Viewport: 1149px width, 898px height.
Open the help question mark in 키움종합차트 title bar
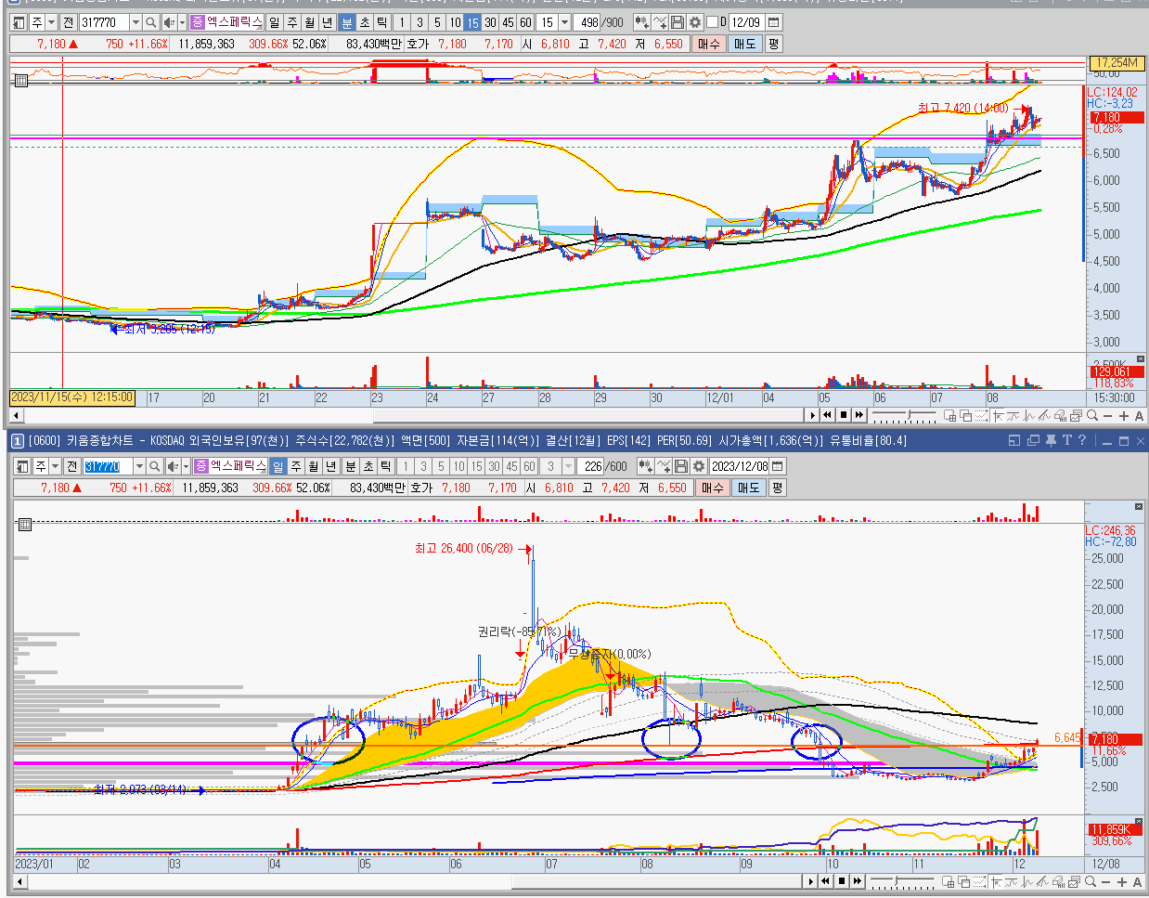pyautogui.click(x=1082, y=440)
